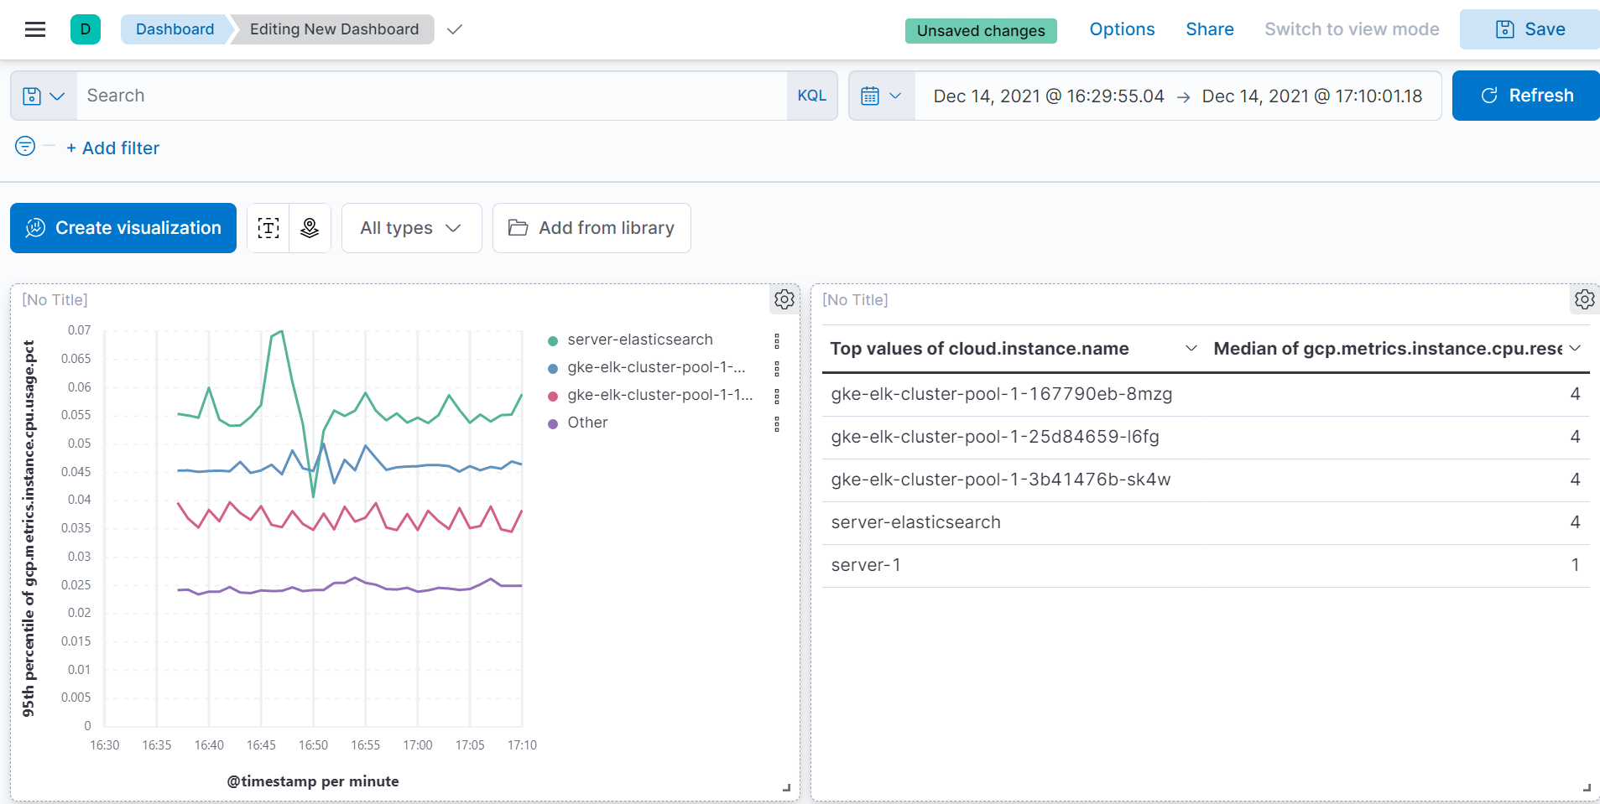This screenshot has width=1600, height=804.
Task: Click the green D space avatar
Action: click(86, 29)
